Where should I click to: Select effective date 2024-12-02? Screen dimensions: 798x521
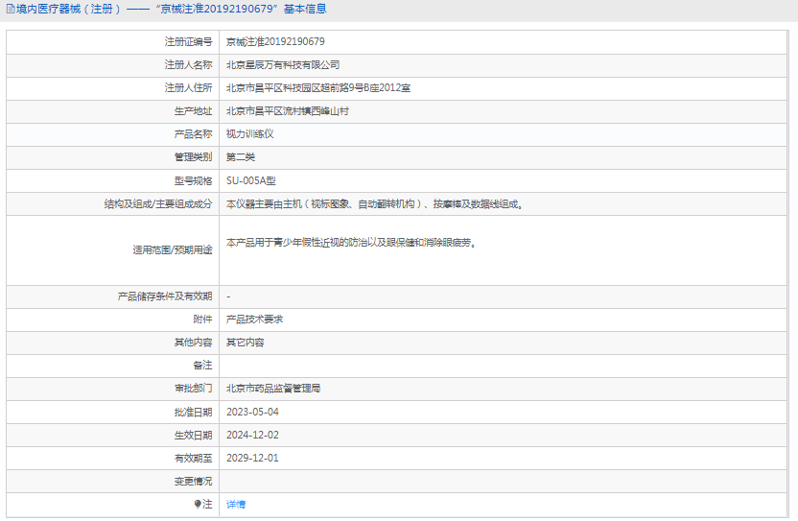point(252,435)
